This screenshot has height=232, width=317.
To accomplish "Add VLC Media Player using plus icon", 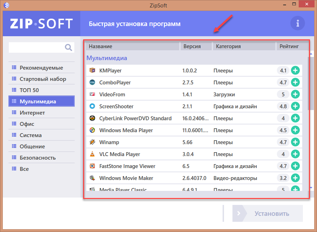I will (295, 154).
